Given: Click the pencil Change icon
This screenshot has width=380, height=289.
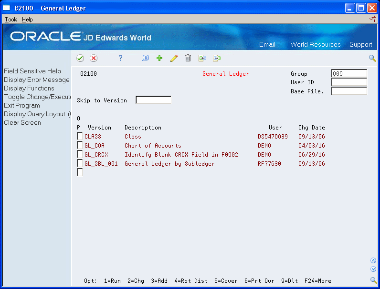Looking at the screenshot, I should 174,58.
